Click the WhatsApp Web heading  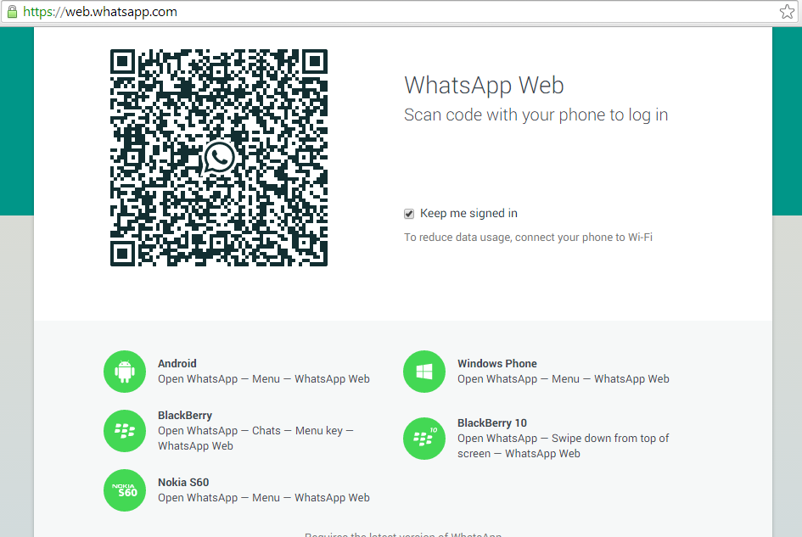coord(484,85)
